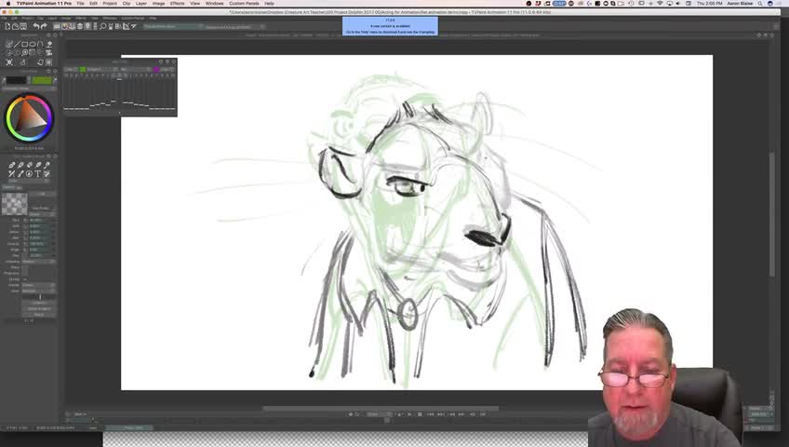This screenshot has width=789, height=447.
Task: Open the Layer menu
Action: click(x=141, y=3)
